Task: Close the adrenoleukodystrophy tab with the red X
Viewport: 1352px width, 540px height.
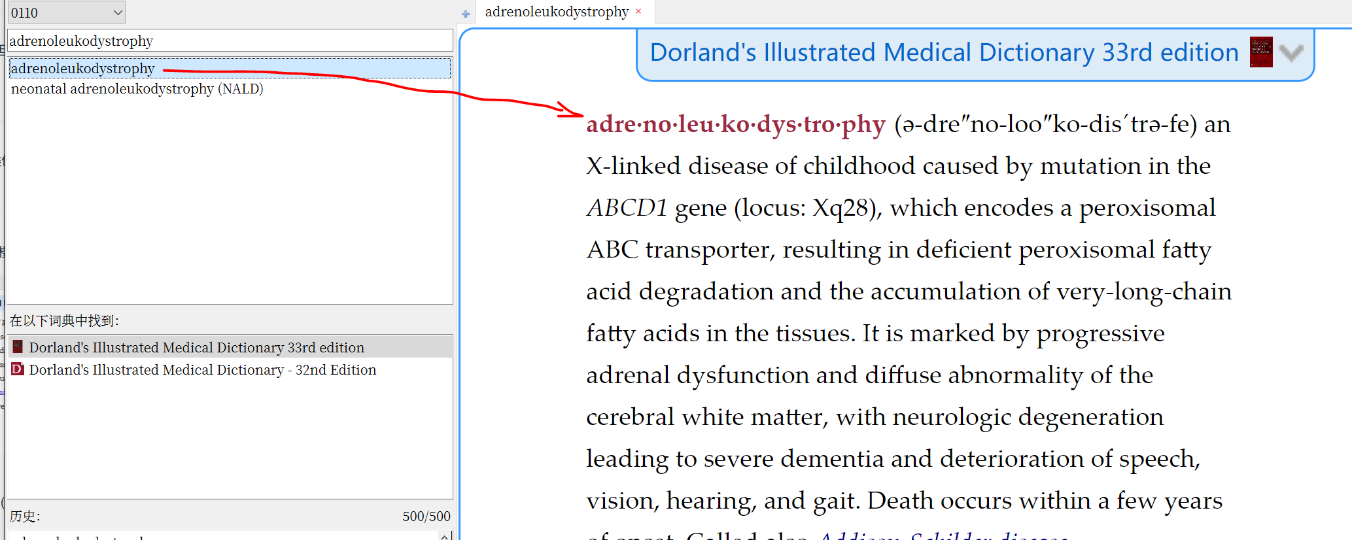Action: tap(638, 11)
